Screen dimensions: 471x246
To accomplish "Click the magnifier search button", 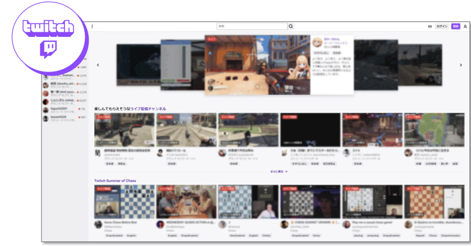I will coord(291,26).
